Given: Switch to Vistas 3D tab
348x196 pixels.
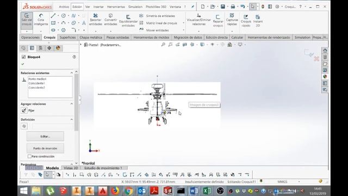Looking at the screenshot, I should coord(71,168).
